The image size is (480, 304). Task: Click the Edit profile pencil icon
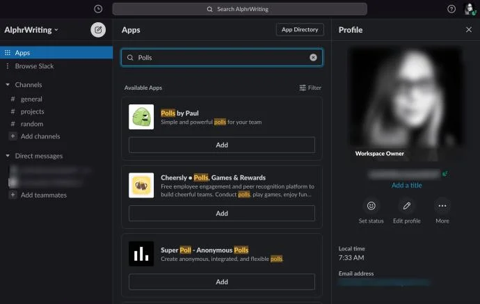pyautogui.click(x=406, y=206)
